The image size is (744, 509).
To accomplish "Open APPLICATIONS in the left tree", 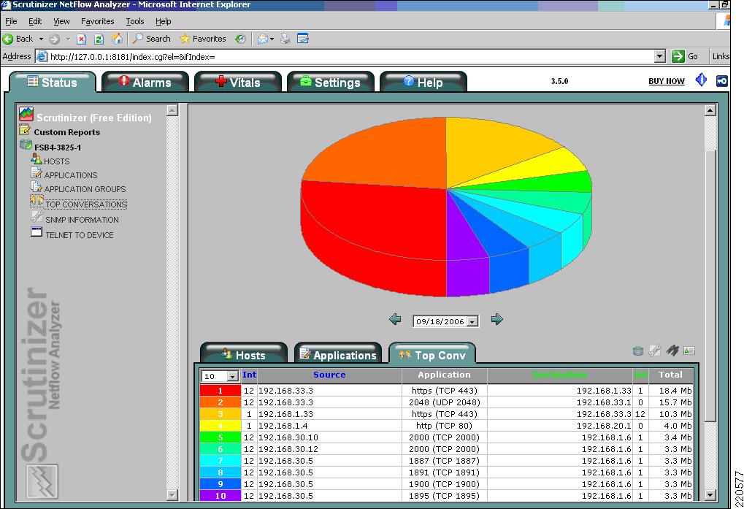I will 71,175.
